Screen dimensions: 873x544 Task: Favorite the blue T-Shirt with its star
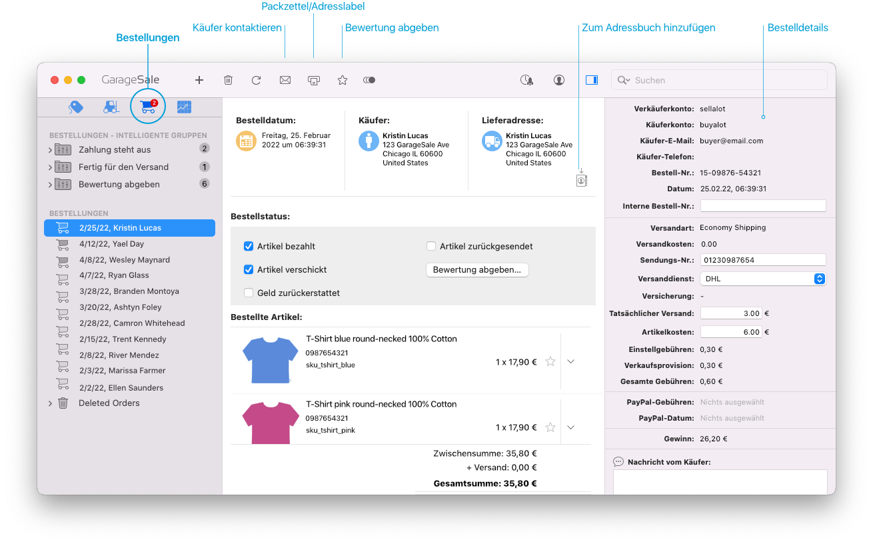point(550,361)
